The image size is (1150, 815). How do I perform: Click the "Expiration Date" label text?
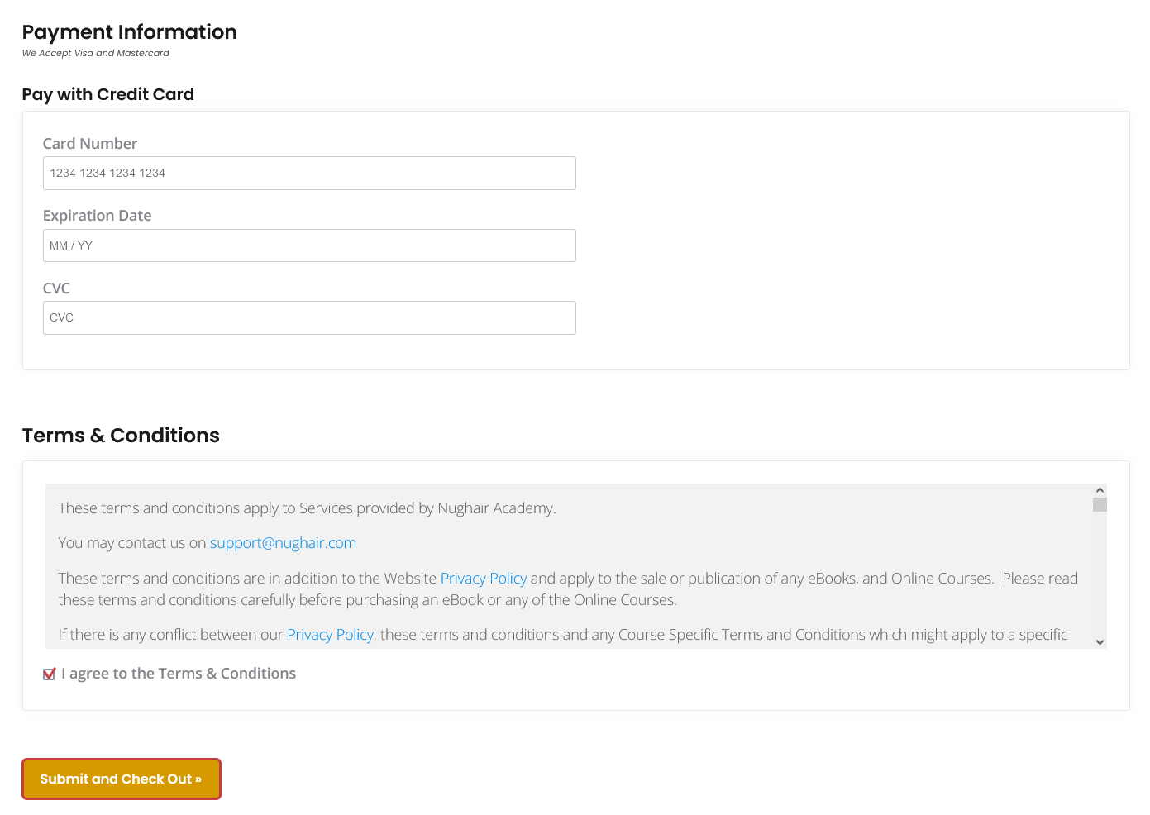click(x=98, y=216)
